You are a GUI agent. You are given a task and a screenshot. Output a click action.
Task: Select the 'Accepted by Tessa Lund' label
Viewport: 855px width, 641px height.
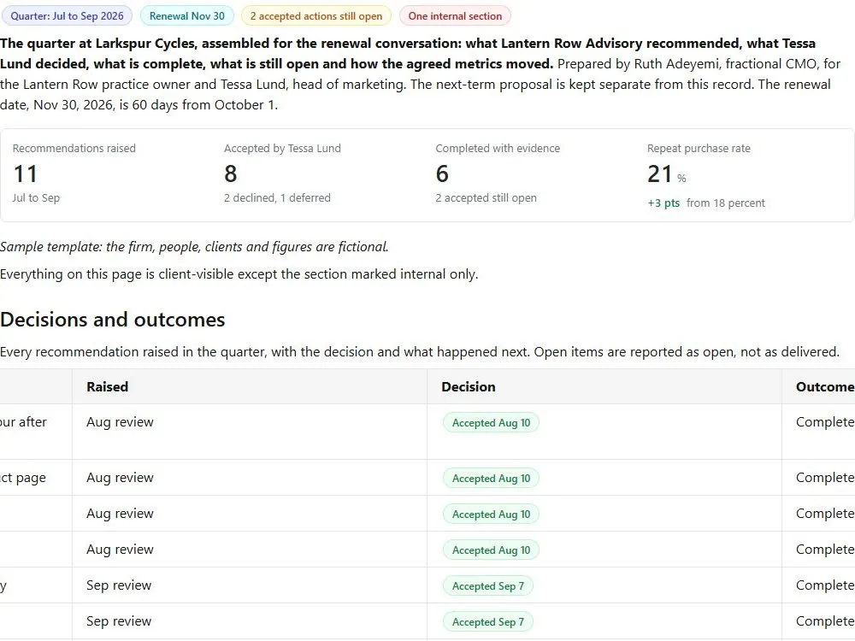click(282, 148)
